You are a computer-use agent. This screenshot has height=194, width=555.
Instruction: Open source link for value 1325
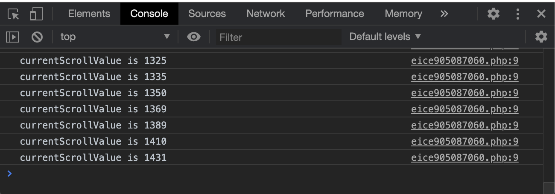464,61
